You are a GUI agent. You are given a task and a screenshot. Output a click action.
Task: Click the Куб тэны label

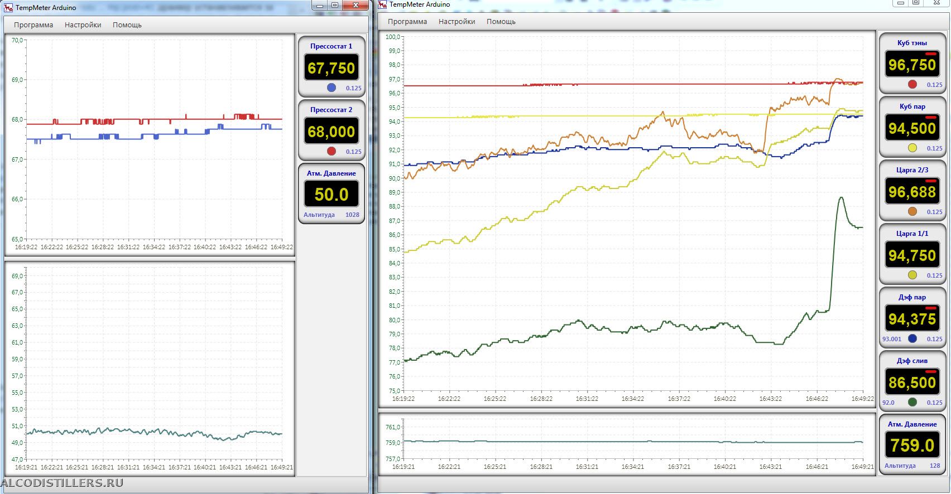pyautogui.click(x=912, y=43)
